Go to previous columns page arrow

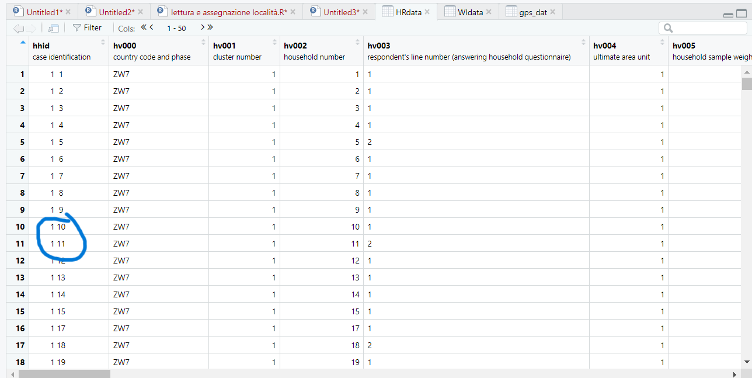coord(152,27)
